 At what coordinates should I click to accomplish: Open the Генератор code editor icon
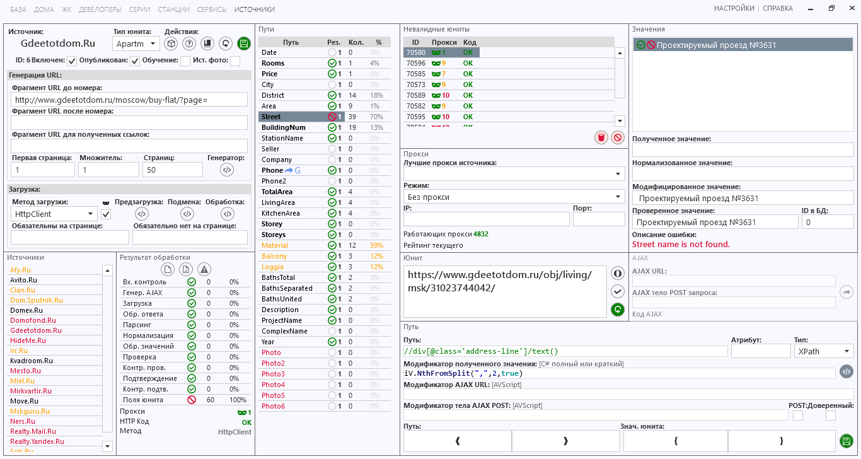click(227, 170)
